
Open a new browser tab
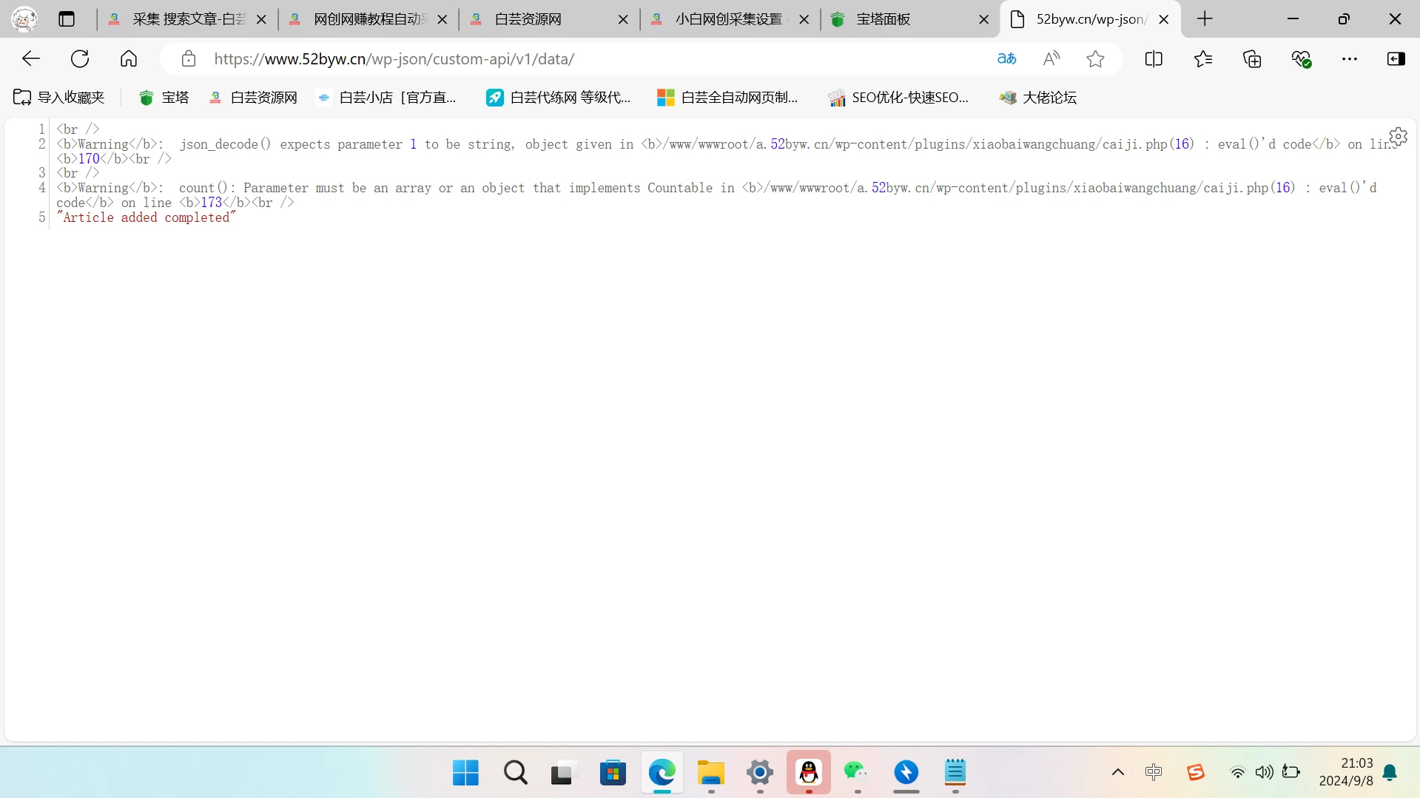[1205, 19]
